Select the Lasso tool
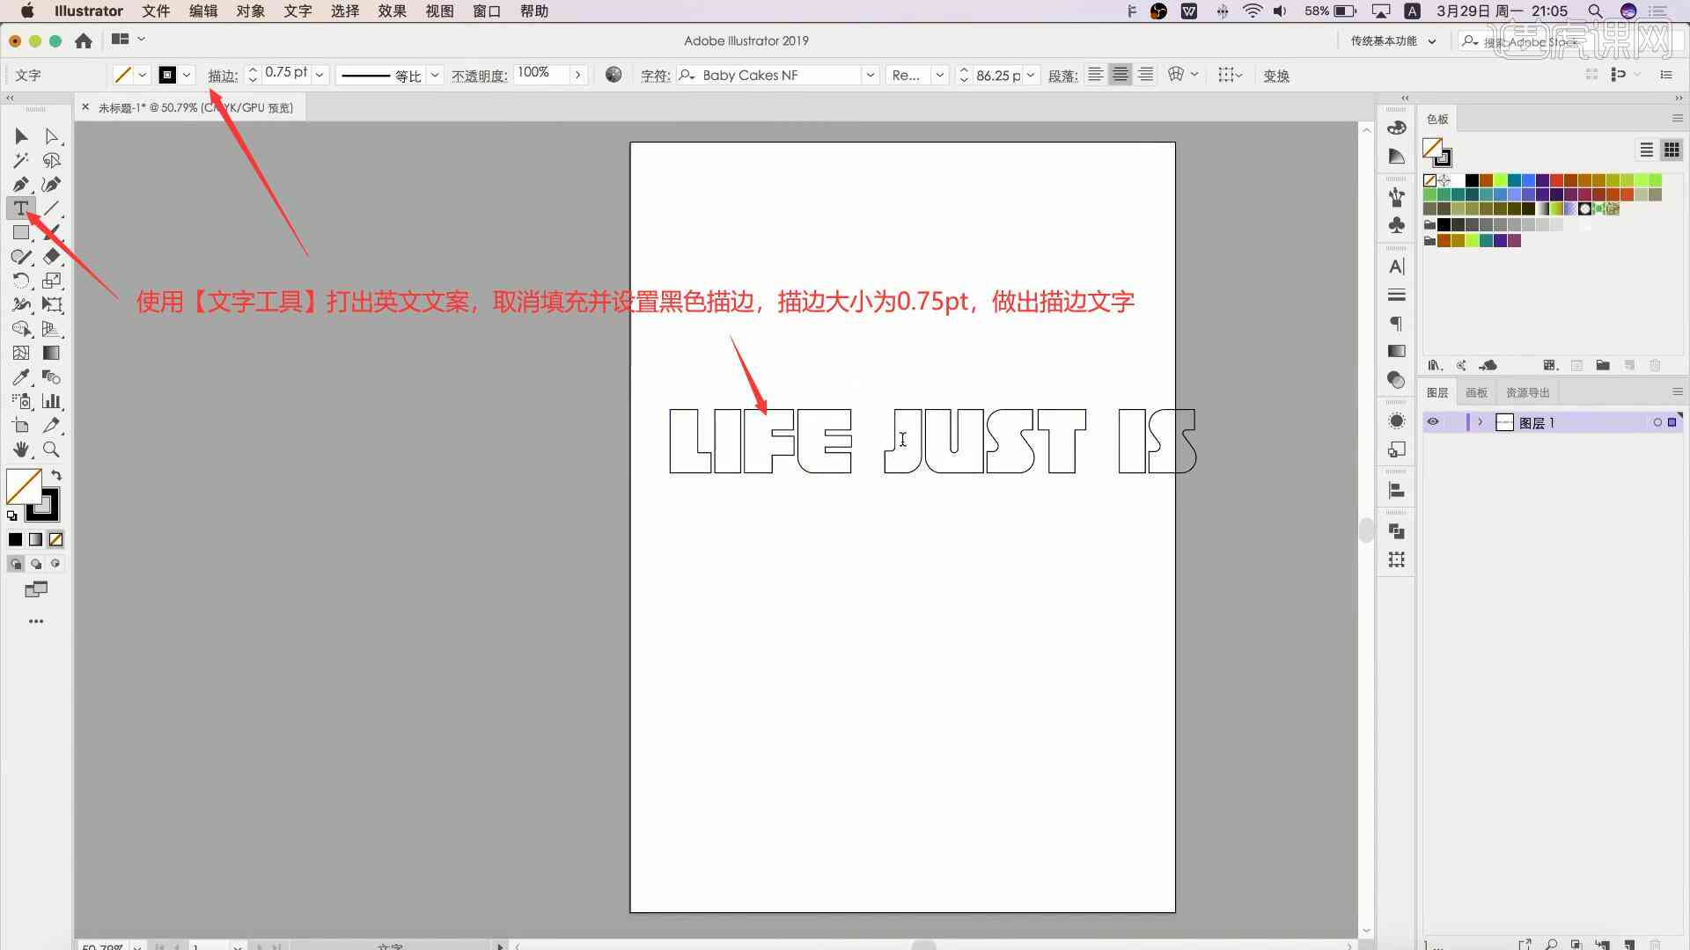The width and height of the screenshot is (1690, 950). 52,160
